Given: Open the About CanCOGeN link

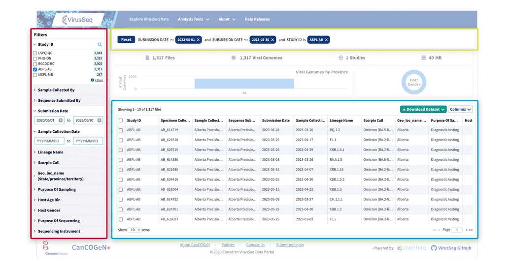Looking at the screenshot, I should pos(195,245).
